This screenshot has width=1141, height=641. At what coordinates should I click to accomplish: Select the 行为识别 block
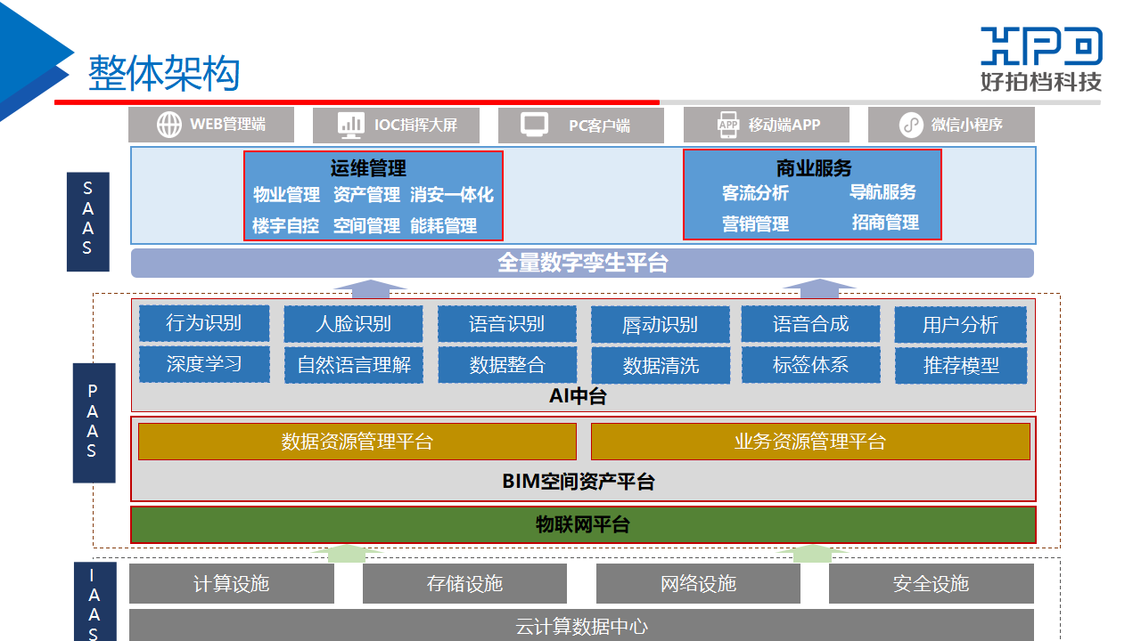coord(204,323)
